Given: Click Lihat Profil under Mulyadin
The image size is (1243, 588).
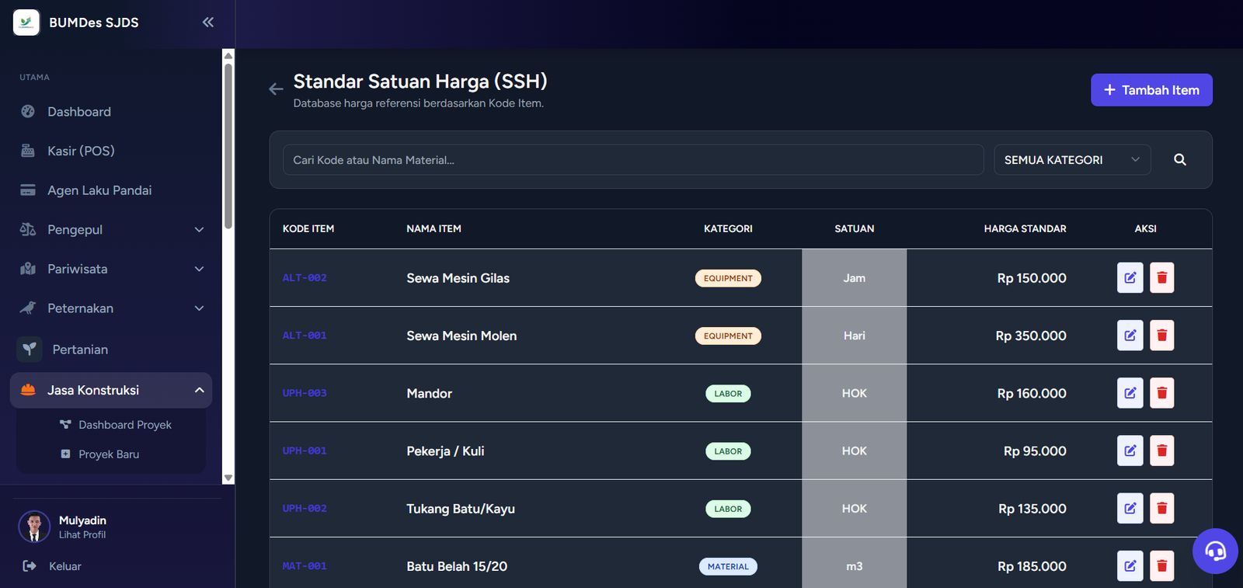Looking at the screenshot, I should [82, 535].
